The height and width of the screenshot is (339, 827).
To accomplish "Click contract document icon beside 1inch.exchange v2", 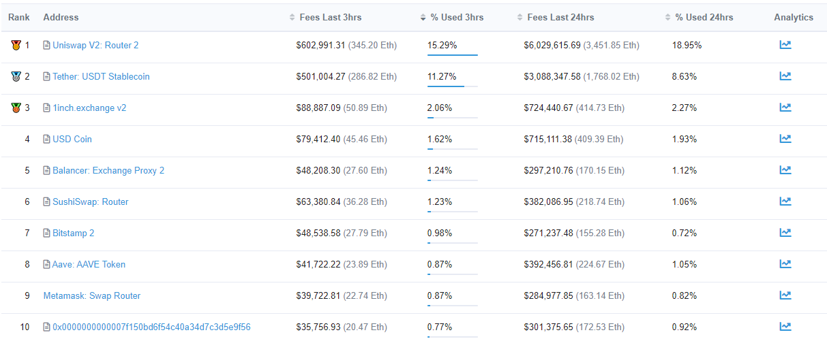I will coord(46,108).
